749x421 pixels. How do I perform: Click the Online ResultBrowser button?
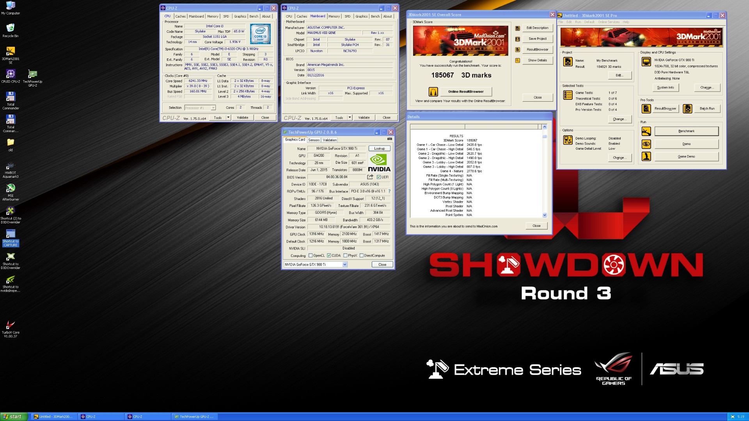click(x=466, y=92)
